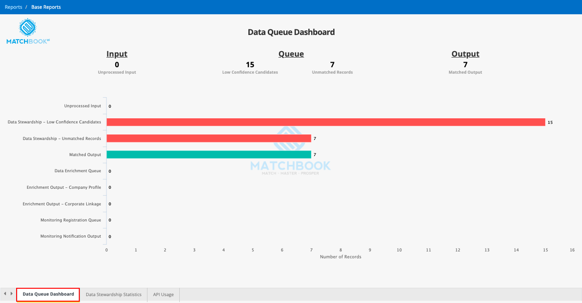Click the underlined Input heading

pyautogui.click(x=117, y=54)
